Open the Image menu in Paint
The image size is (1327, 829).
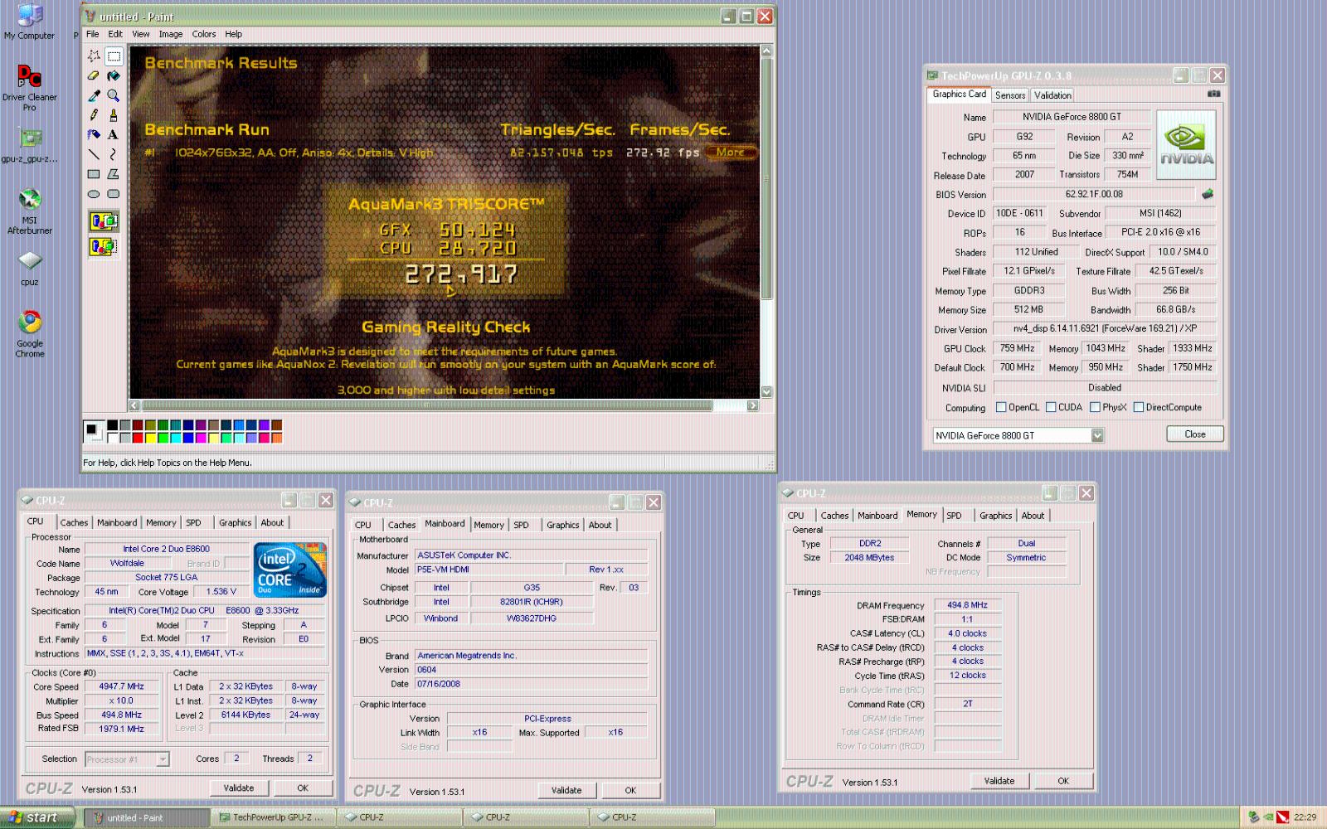[171, 34]
